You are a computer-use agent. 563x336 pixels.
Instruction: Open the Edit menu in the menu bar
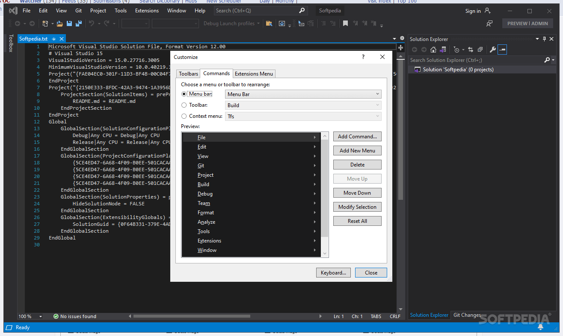click(x=43, y=11)
